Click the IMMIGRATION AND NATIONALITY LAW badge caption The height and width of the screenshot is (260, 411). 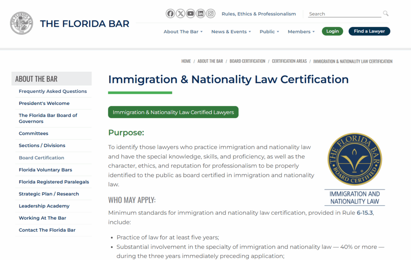coord(355,198)
